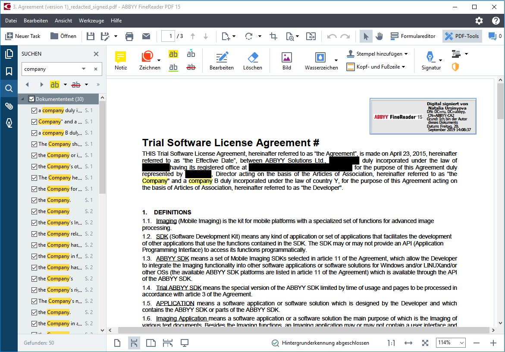This screenshot has height=352, width=505.
Task: Open the Digital Signatures sidebar panel
Action: pyautogui.click(x=9, y=123)
